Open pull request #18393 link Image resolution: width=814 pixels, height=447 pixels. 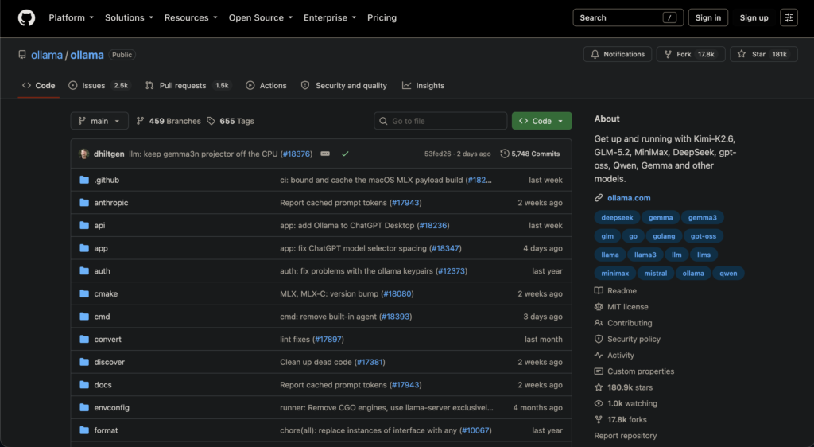pyautogui.click(x=396, y=317)
